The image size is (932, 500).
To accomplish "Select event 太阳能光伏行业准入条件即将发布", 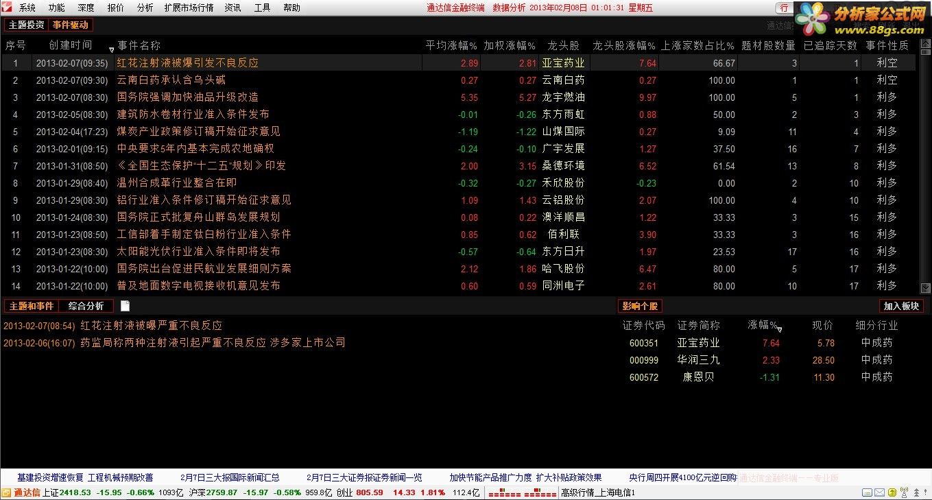I will (199, 251).
